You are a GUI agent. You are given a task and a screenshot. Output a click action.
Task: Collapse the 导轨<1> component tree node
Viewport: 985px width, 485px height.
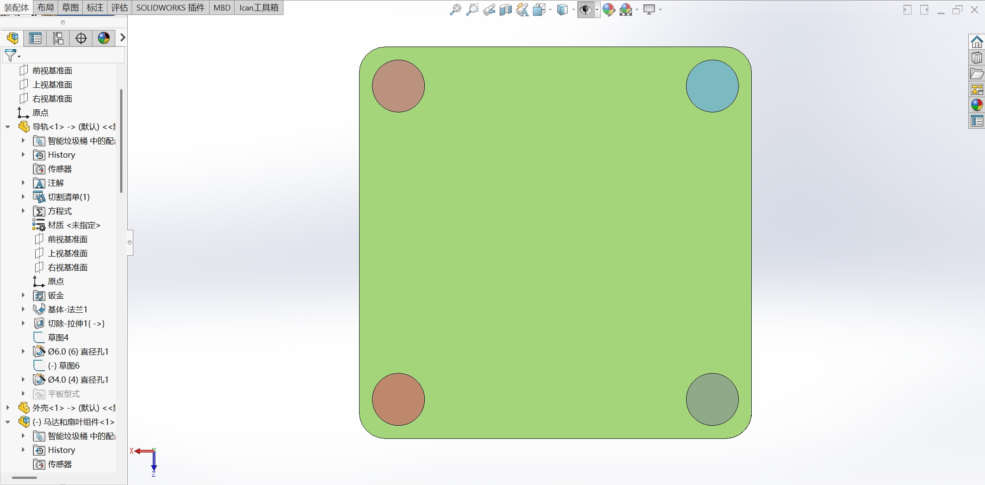(8, 127)
